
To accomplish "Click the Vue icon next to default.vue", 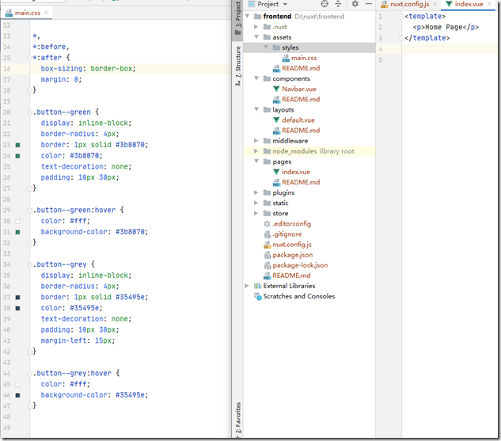I will click(x=276, y=120).
